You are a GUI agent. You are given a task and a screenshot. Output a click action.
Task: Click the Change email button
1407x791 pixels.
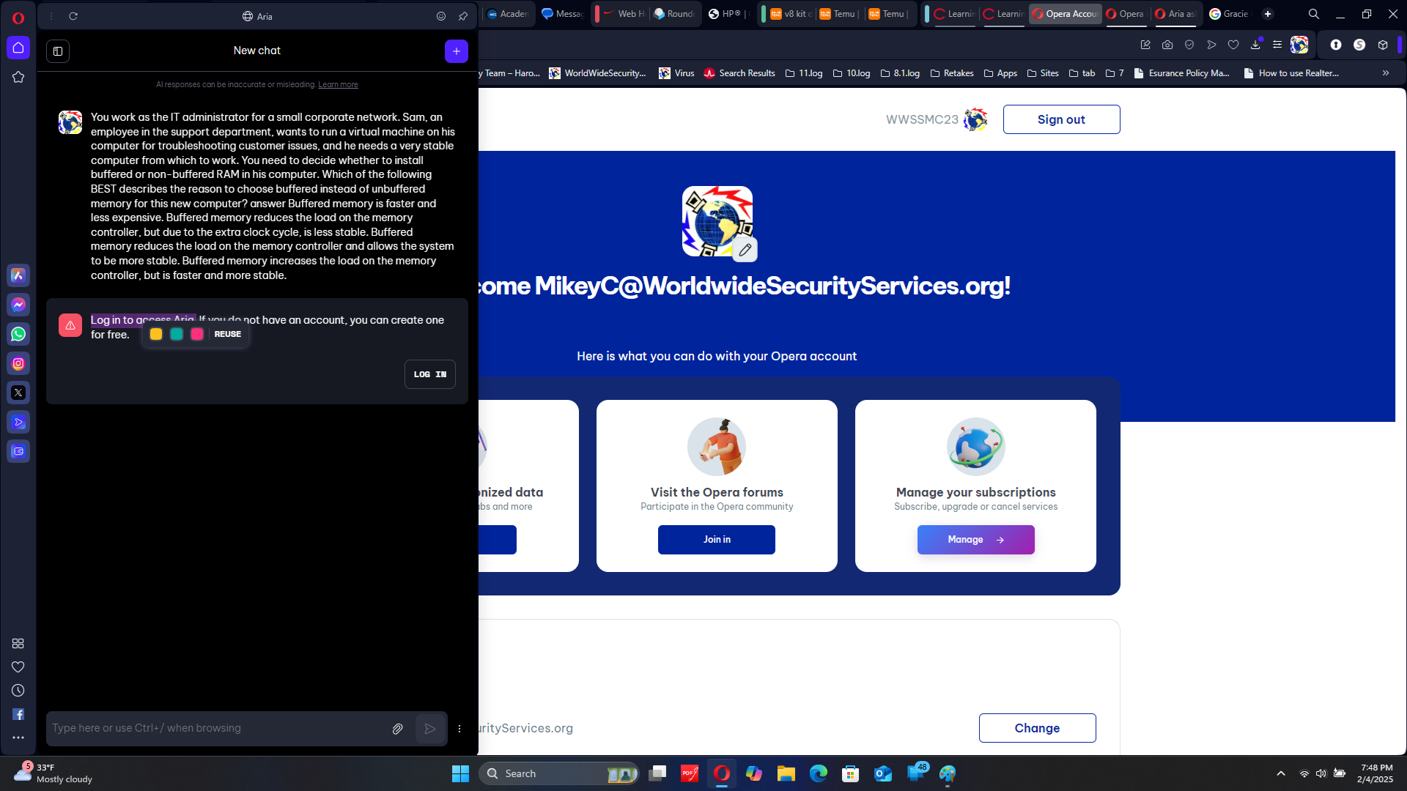[1037, 728]
